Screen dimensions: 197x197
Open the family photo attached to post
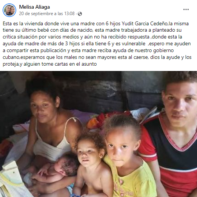(98, 134)
